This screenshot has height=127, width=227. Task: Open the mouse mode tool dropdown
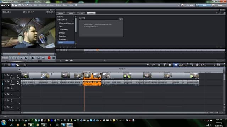(192, 65)
